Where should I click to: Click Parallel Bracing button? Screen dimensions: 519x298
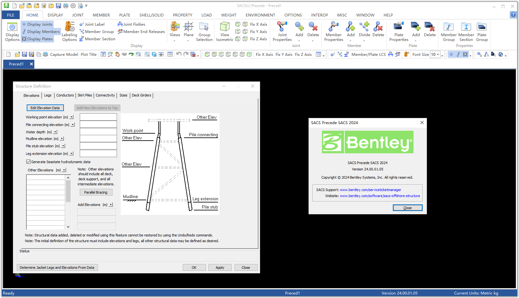tap(96, 192)
